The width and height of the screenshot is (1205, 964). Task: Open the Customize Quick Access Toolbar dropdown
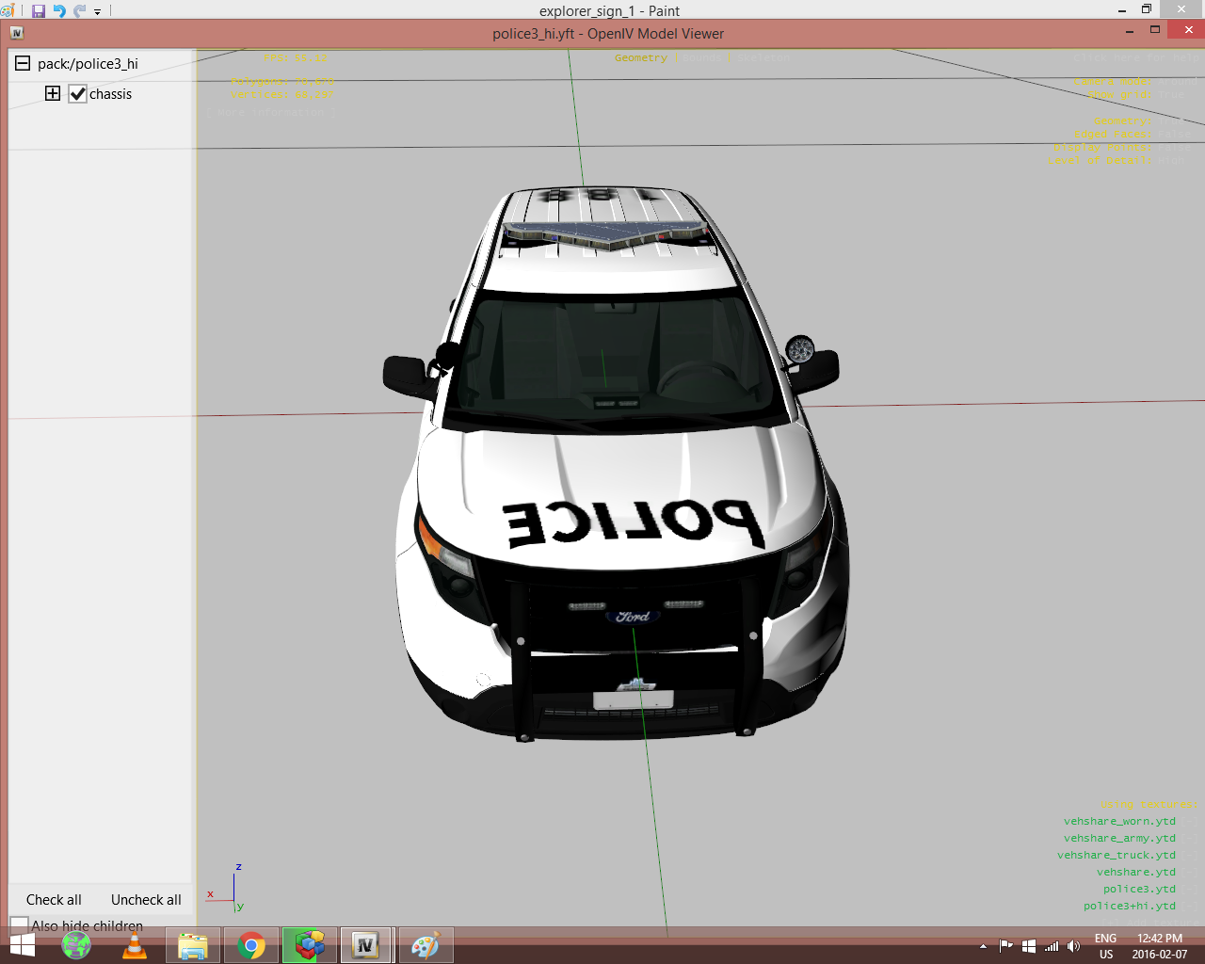(97, 12)
